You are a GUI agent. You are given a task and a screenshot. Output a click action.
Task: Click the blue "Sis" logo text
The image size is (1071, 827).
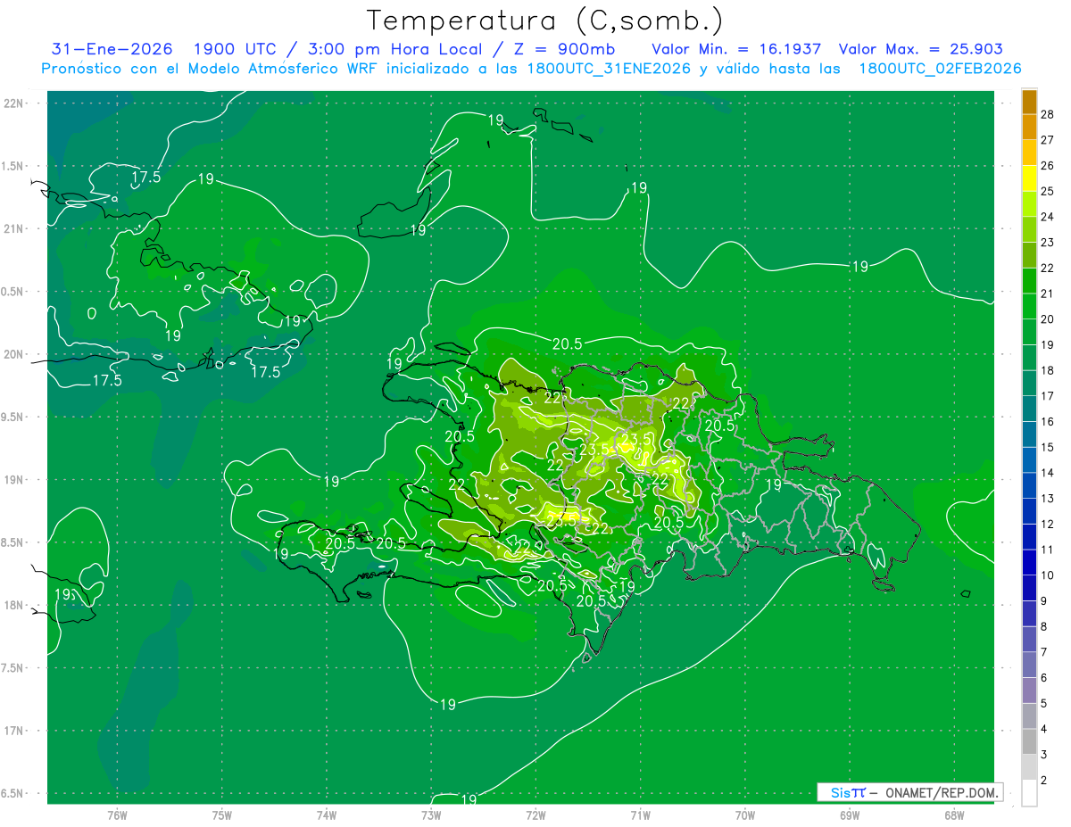tap(839, 792)
